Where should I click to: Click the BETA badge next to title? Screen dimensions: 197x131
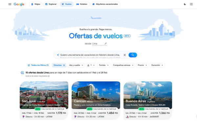tap(127, 36)
